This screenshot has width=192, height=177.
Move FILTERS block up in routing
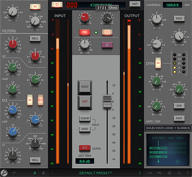point(166,153)
